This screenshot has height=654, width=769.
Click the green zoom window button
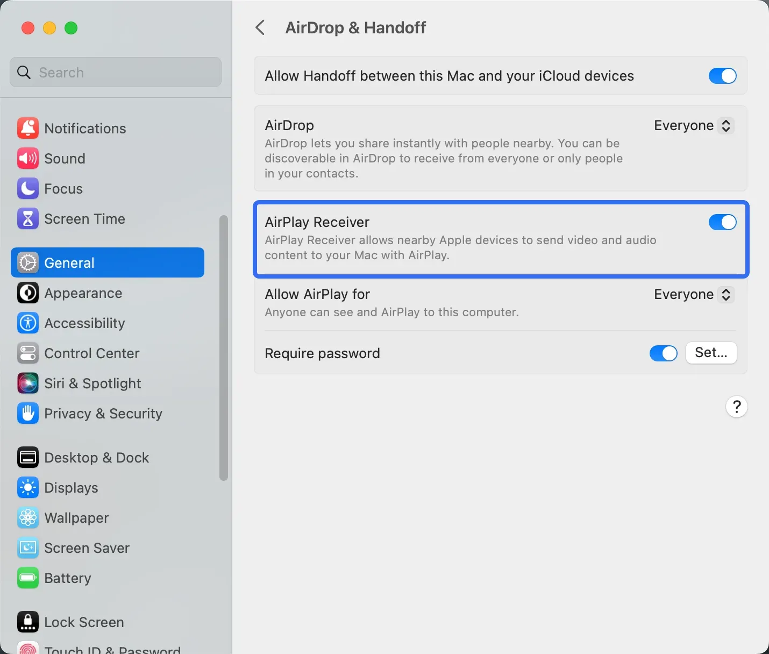[x=71, y=28]
